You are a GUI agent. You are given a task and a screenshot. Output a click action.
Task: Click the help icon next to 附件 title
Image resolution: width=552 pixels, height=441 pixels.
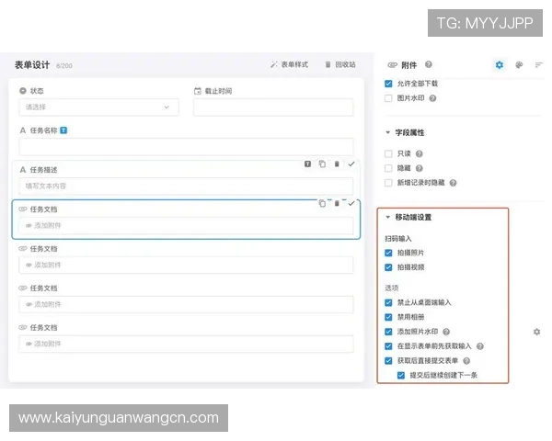[429, 64]
